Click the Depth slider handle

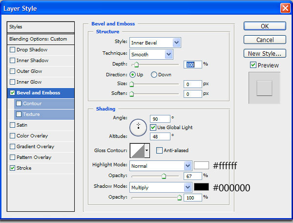136,65
